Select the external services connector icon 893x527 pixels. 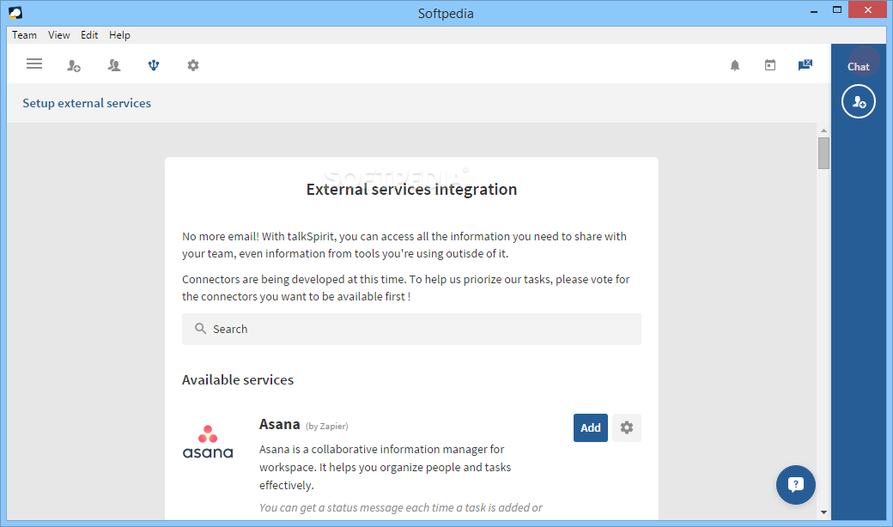[154, 65]
